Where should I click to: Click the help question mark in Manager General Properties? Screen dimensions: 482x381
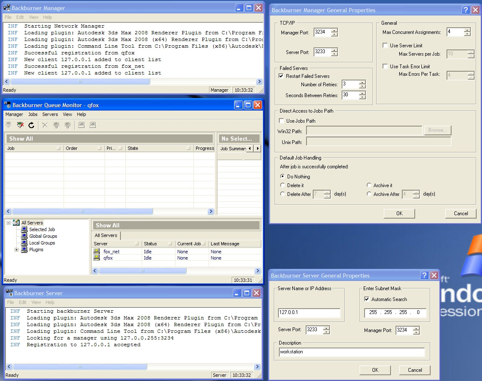(466, 10)
